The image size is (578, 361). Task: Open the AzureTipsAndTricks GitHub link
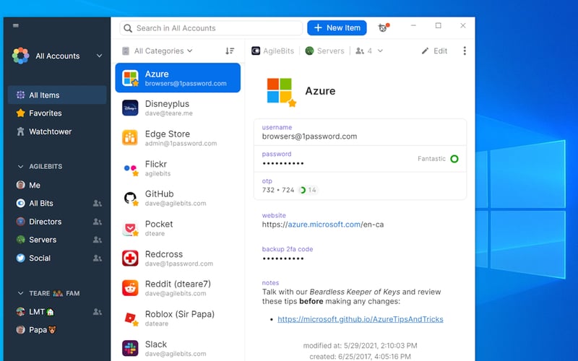pyautogui.click(x=360, y=319)
